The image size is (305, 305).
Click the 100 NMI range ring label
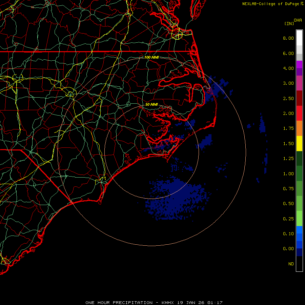pos(151,57)
